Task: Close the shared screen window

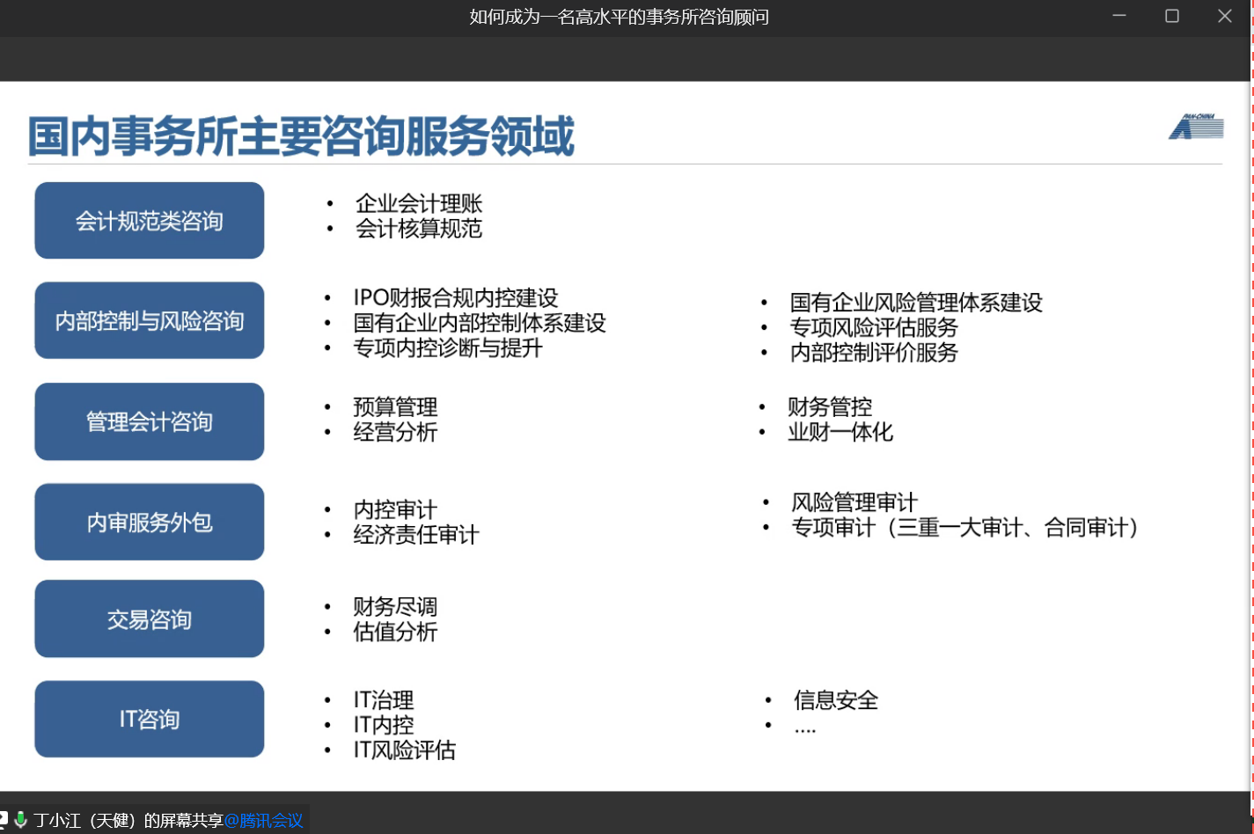Action: click(x=1224, y=16)
